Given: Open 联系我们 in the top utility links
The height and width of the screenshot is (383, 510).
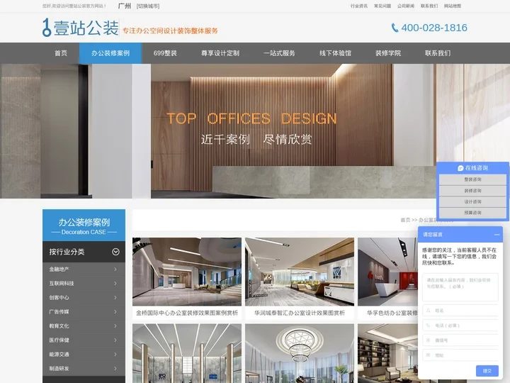Looking at the screenshot, I should click(429, 6).
